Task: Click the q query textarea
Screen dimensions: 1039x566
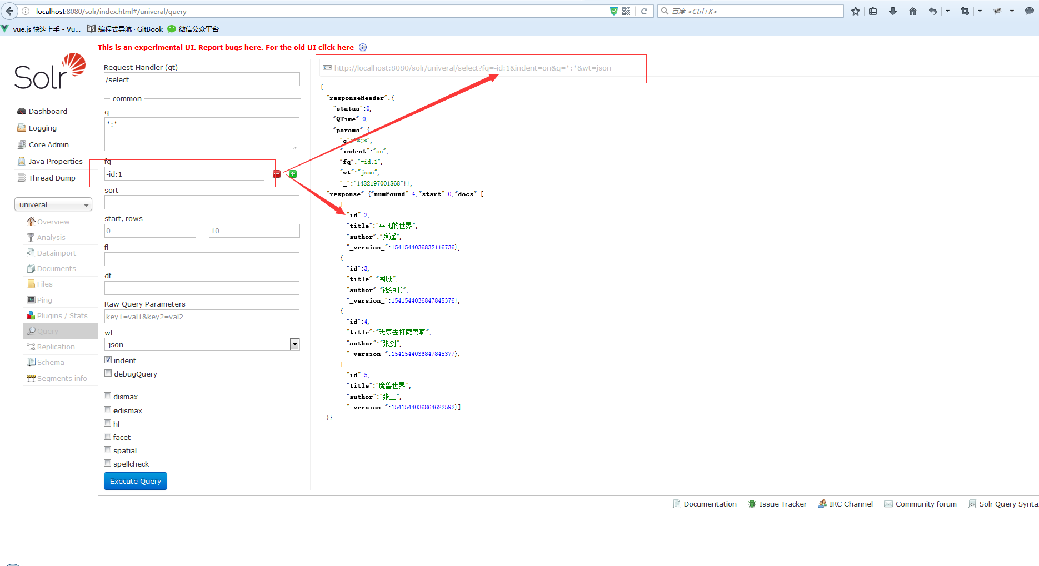Action: [x=202, y=134]
